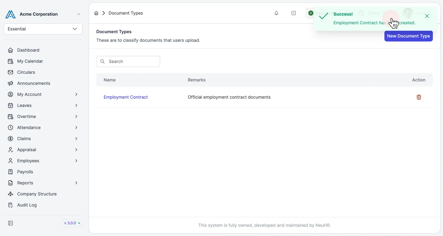The height and width of the screenshot is (236, 443).
Task: Click the Appraisal icon
Action: (10, 150)
